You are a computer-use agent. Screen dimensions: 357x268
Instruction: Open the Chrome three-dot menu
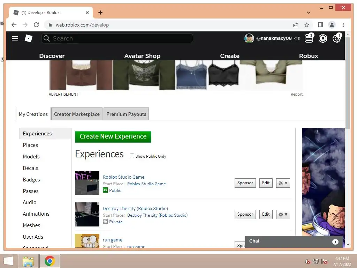click(343, 25)
